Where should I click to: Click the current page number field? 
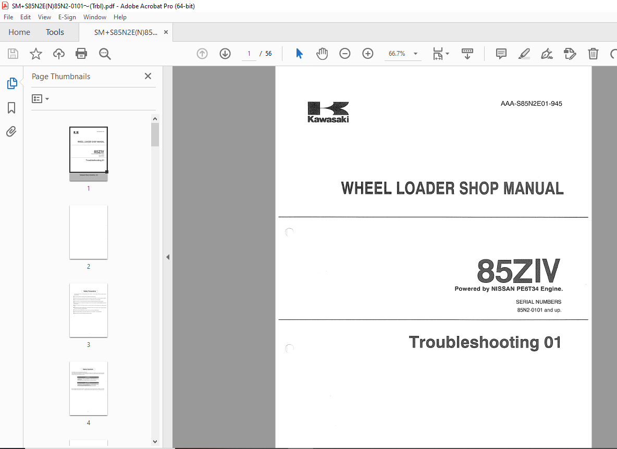pyautogui.click(x=249, y=54)
